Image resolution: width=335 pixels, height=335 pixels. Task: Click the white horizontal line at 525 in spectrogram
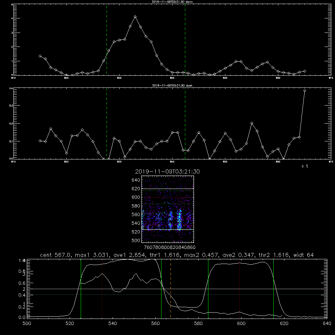(167, 230)
